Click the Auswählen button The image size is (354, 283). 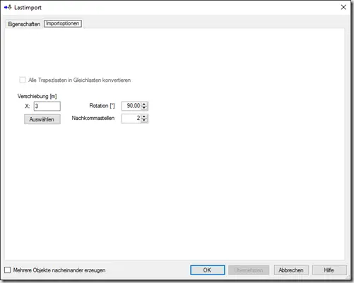point(42,119)
